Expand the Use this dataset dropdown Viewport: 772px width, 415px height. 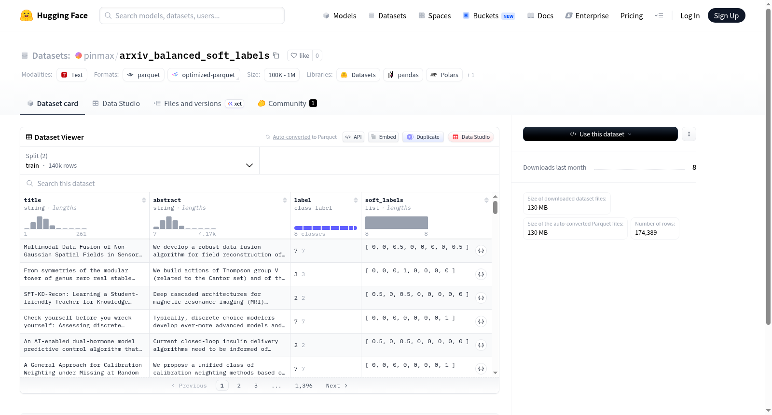click(600, 134)
